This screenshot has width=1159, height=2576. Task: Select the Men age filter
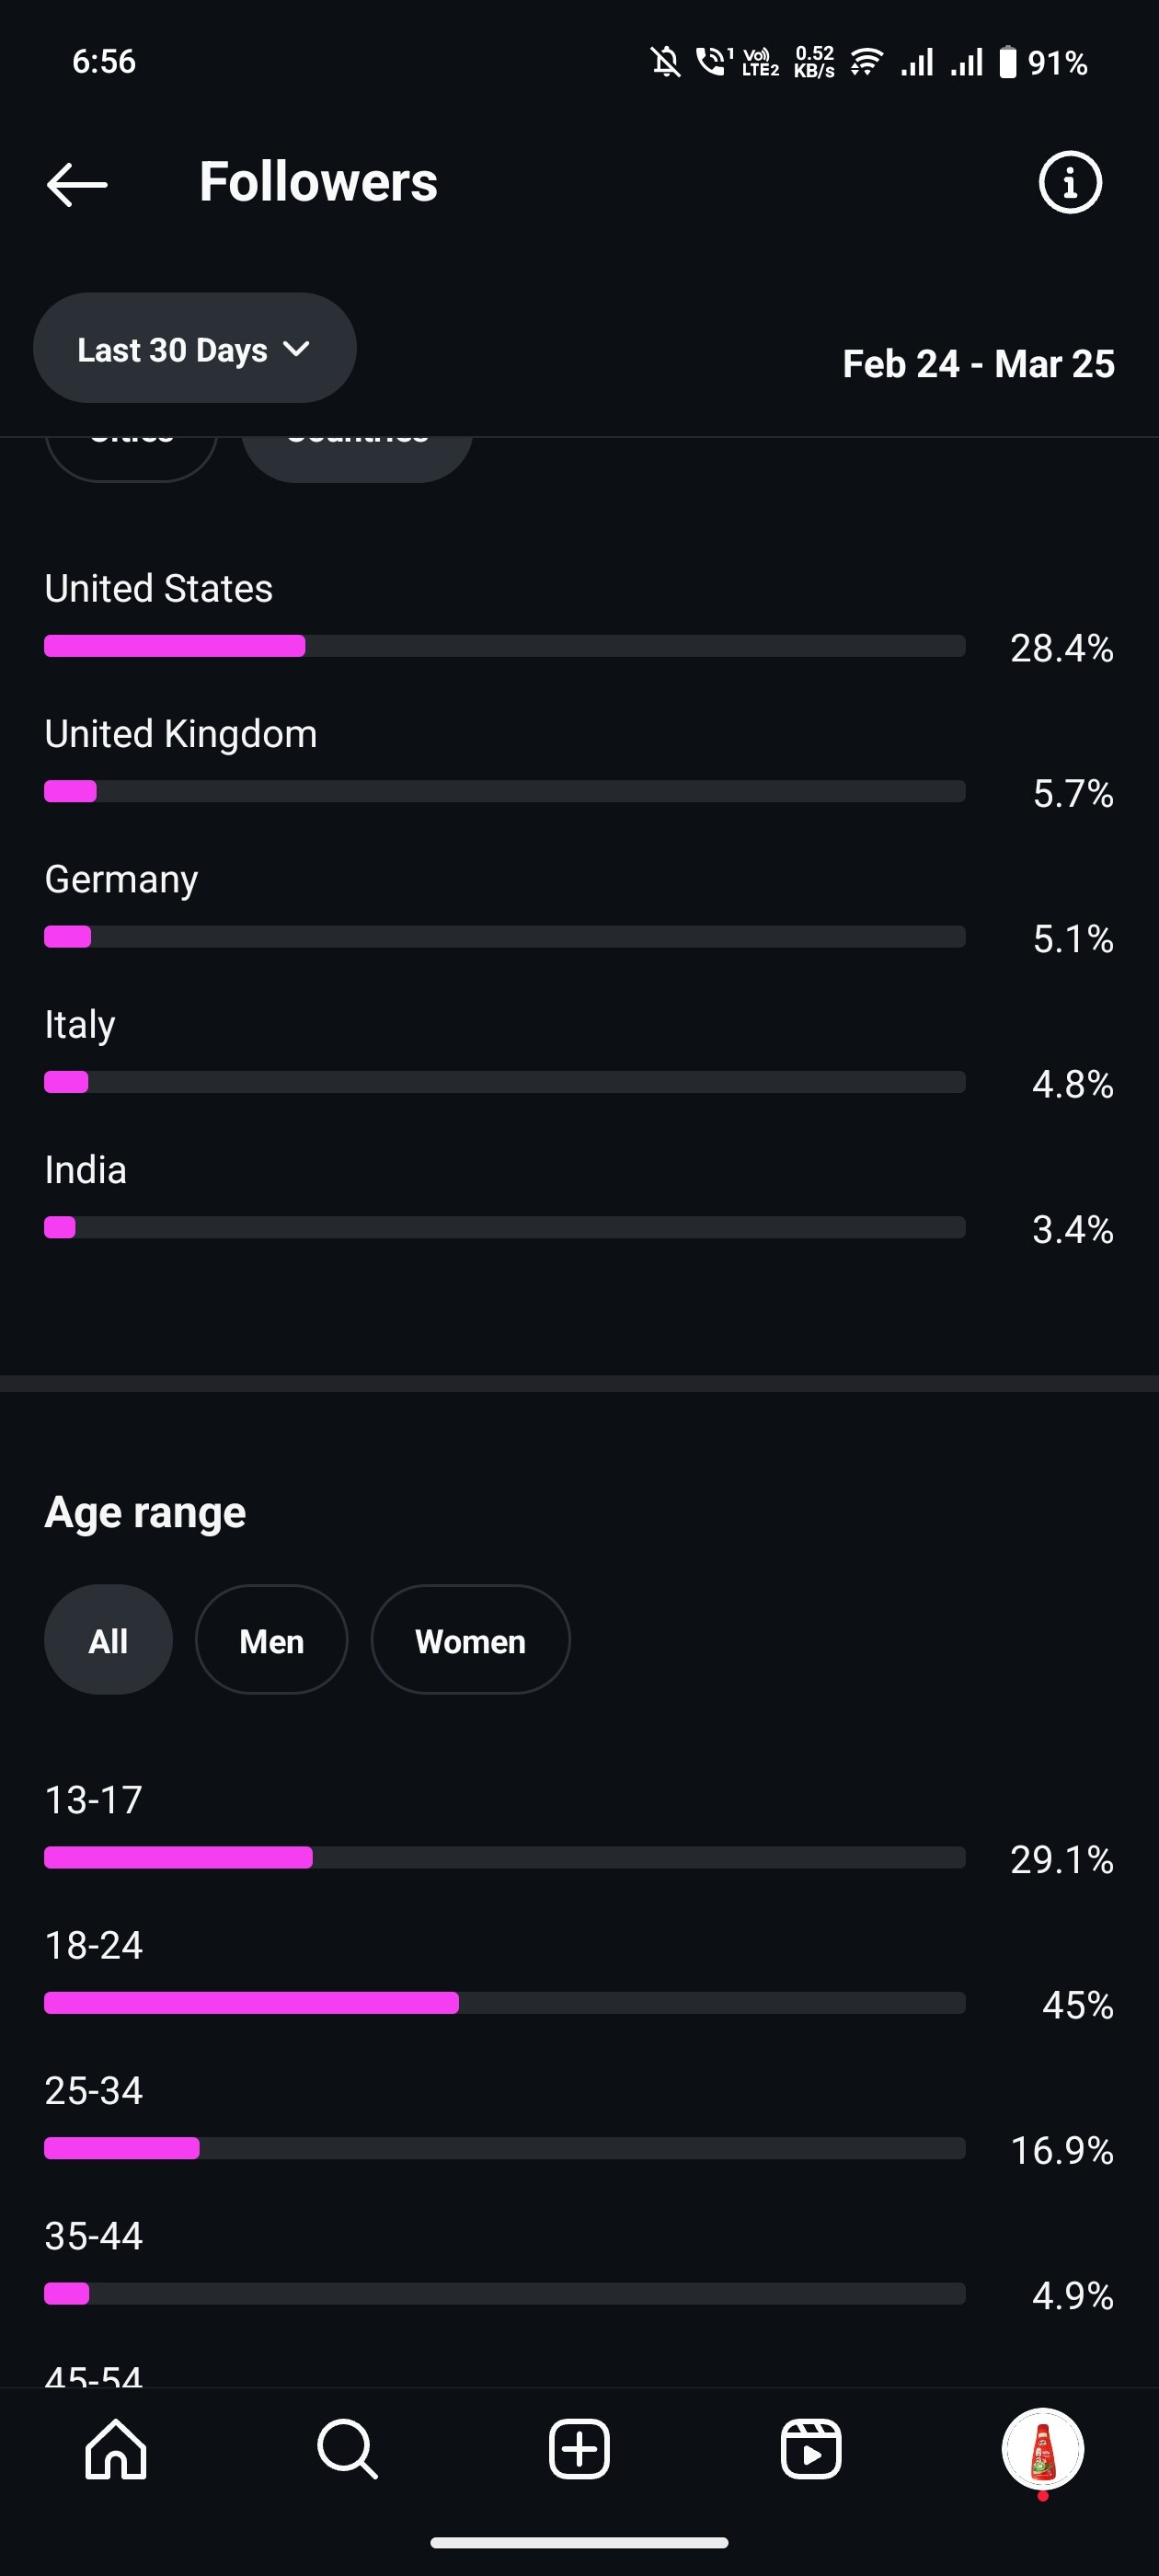pos(271,1640)
